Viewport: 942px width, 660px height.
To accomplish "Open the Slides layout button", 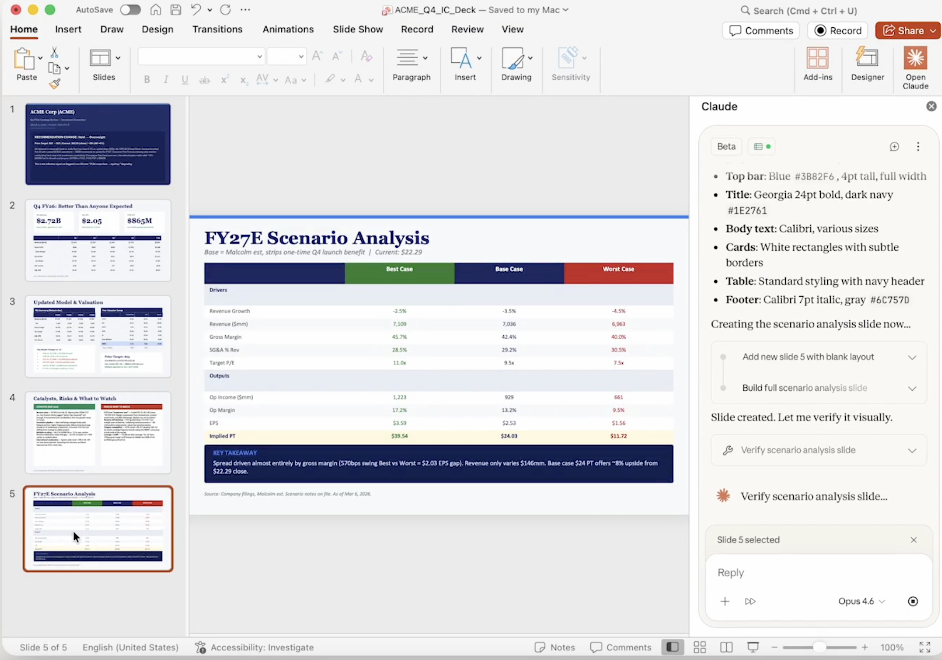I will 104,65.
